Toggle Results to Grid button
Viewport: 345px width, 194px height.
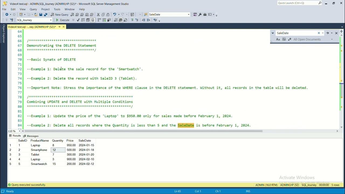[x=120, y=20]
